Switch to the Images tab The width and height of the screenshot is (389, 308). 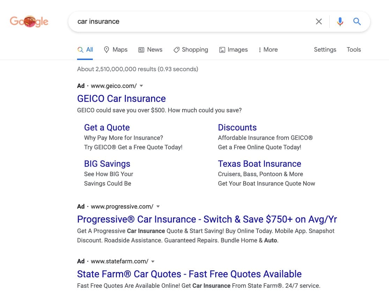[x=233, y=50]
